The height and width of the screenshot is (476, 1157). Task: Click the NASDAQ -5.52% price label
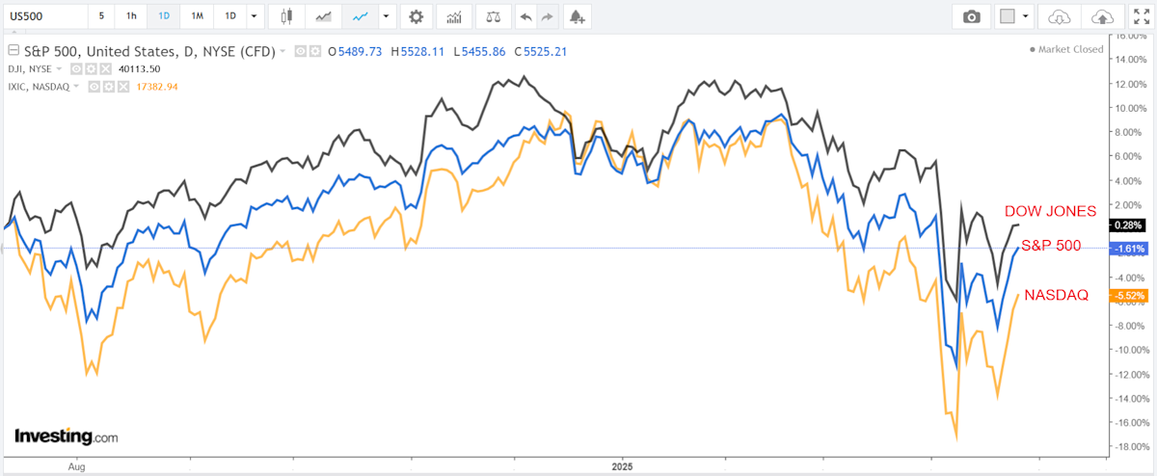(1127, 296)
